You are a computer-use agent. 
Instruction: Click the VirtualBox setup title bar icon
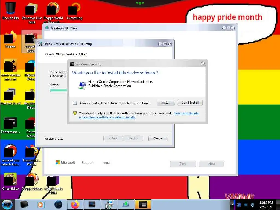[x=40, y=44]
